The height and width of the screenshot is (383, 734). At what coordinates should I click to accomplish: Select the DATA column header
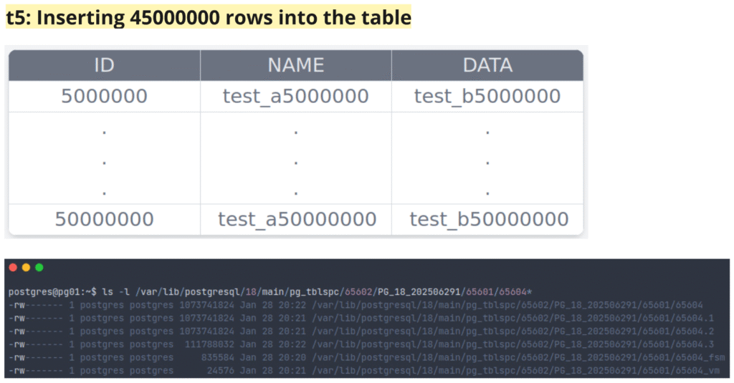coord(487,65)
